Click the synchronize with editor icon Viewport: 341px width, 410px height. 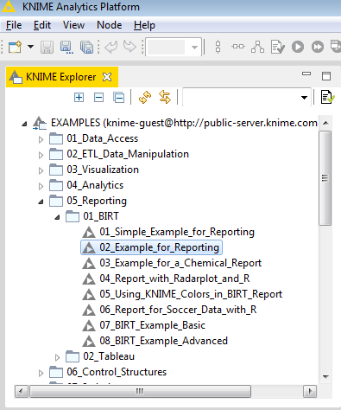(165, 97)
